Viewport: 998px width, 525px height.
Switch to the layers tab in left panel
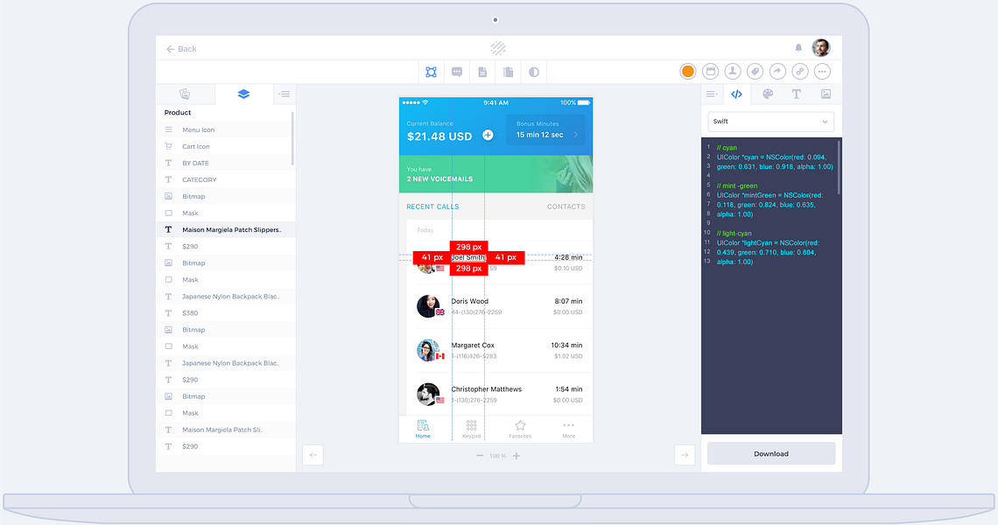pyautogui.click(x=243, y=94)
